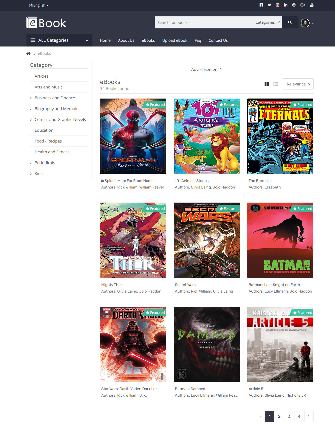Open the About Us nav item
335x424 pixels.
(126, 40)
